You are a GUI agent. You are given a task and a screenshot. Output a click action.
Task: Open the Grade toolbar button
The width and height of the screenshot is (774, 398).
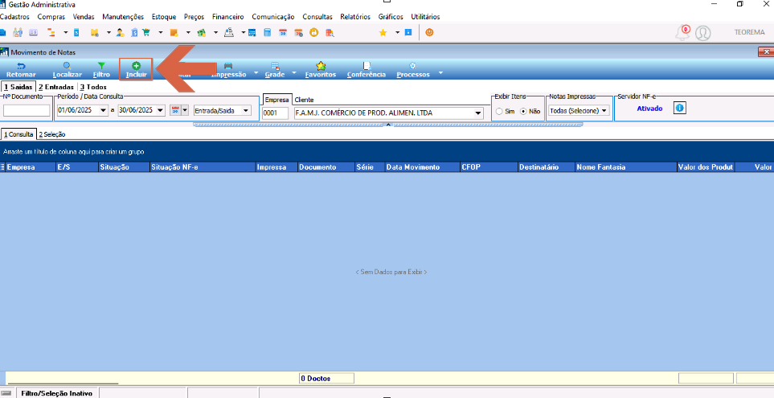(x=275, y=70)
